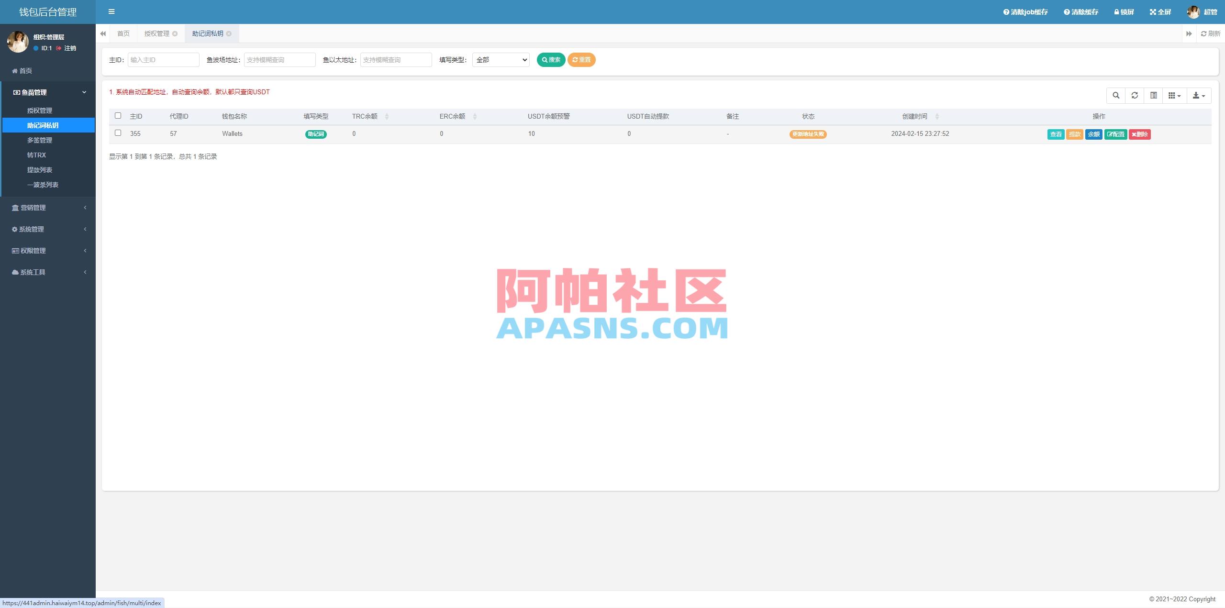The image size is (1225, 608).
Task: Click the refresh icon on table toolbar
Action: pos(1135,95)
